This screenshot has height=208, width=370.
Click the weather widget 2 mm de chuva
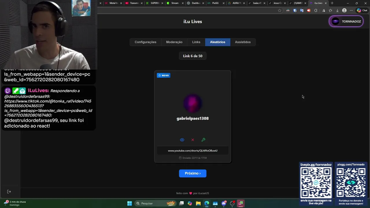click(x=15, y=203)
